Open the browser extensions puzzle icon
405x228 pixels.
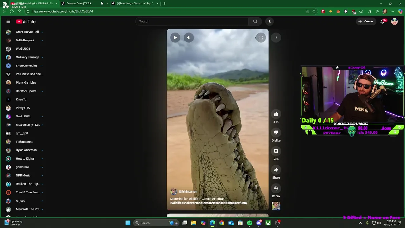[x=361, y=11]
